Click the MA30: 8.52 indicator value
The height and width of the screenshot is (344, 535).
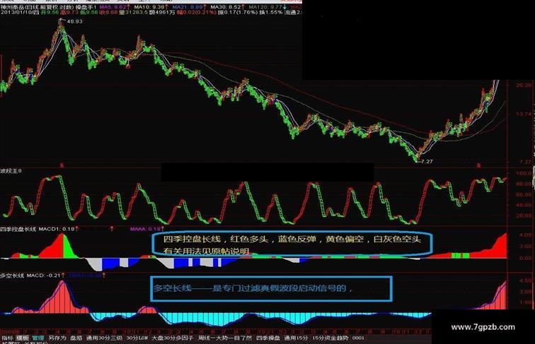(227, 7)
